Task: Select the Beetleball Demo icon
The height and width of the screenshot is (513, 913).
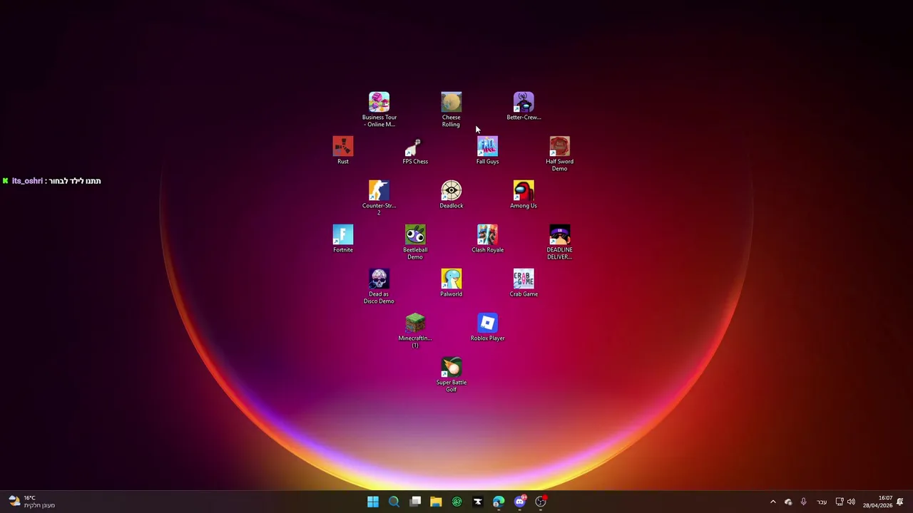Action: (x=415, y=242)
